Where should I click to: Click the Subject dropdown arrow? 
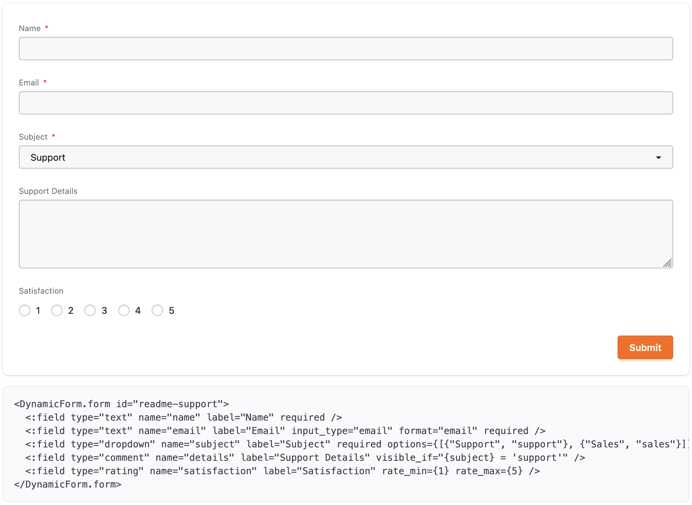(x=658, y=157)
